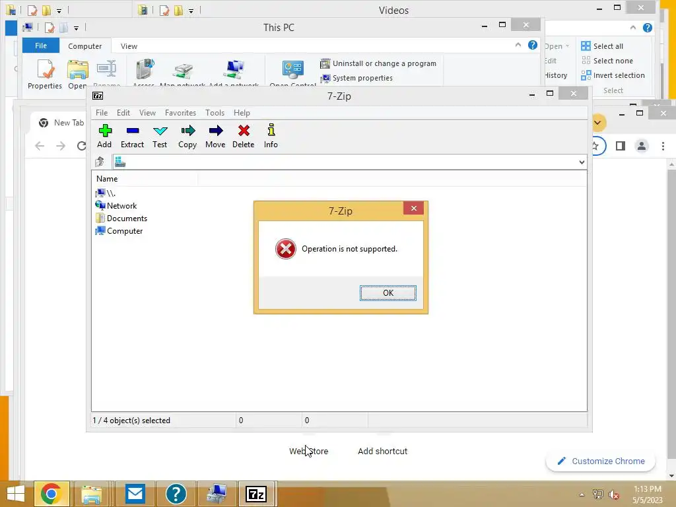Click Uninstall or change a program
The height and width of the screenshot is (507, 676).
tap(378, 63)
